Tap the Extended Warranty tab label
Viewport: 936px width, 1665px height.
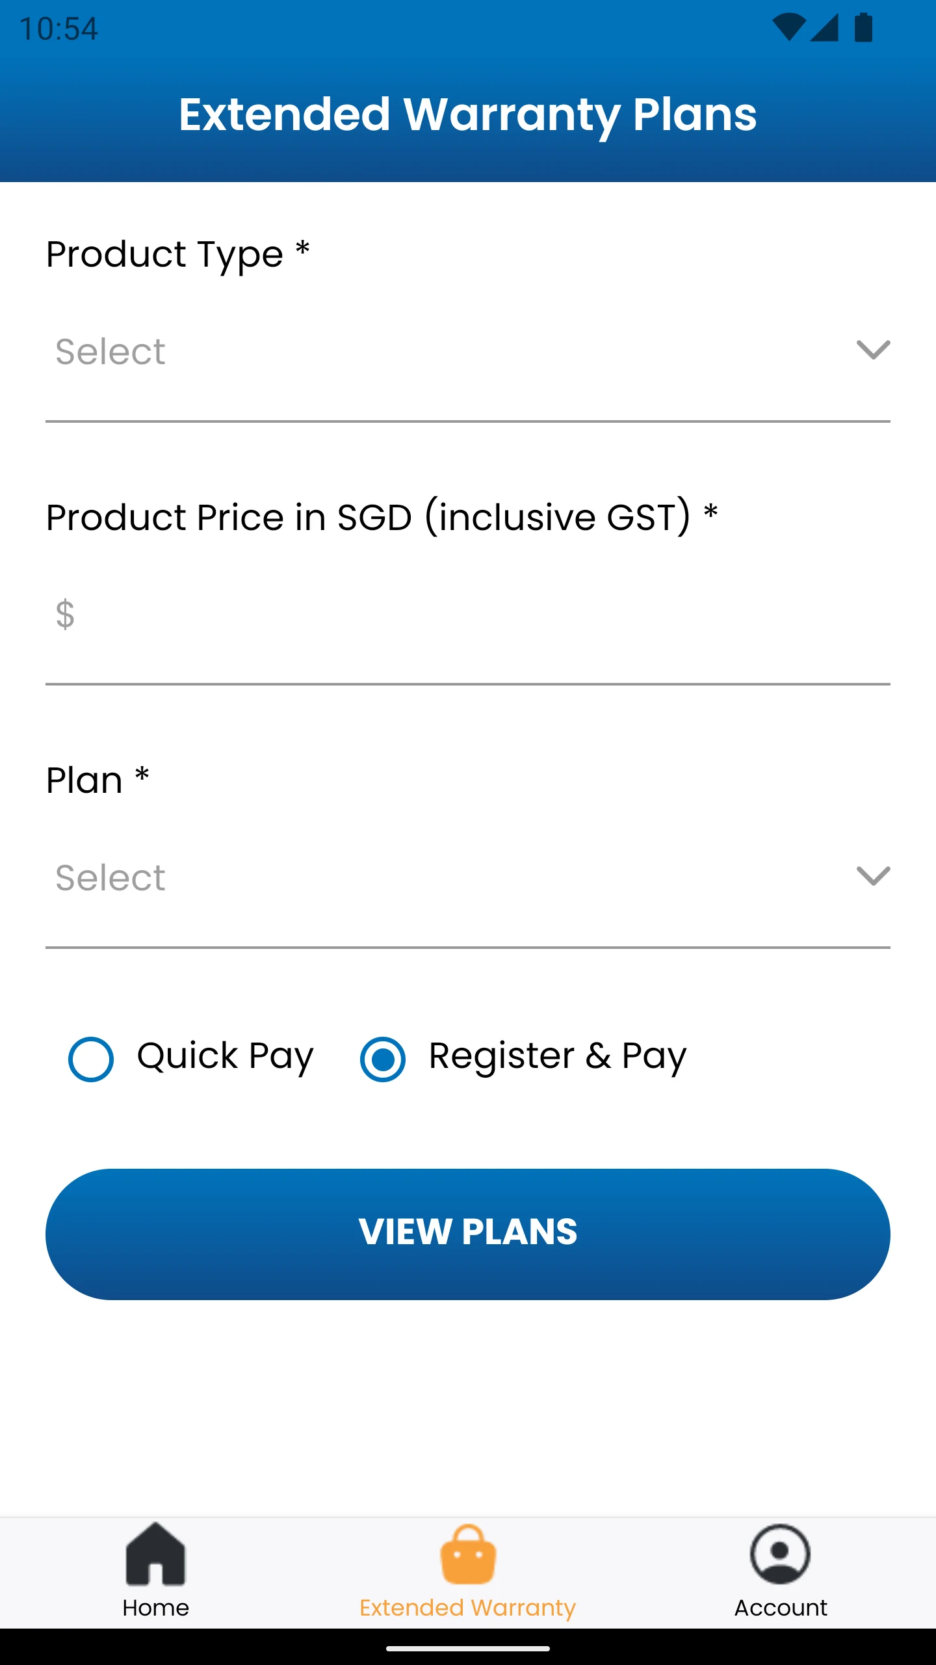pos(468,1608)
